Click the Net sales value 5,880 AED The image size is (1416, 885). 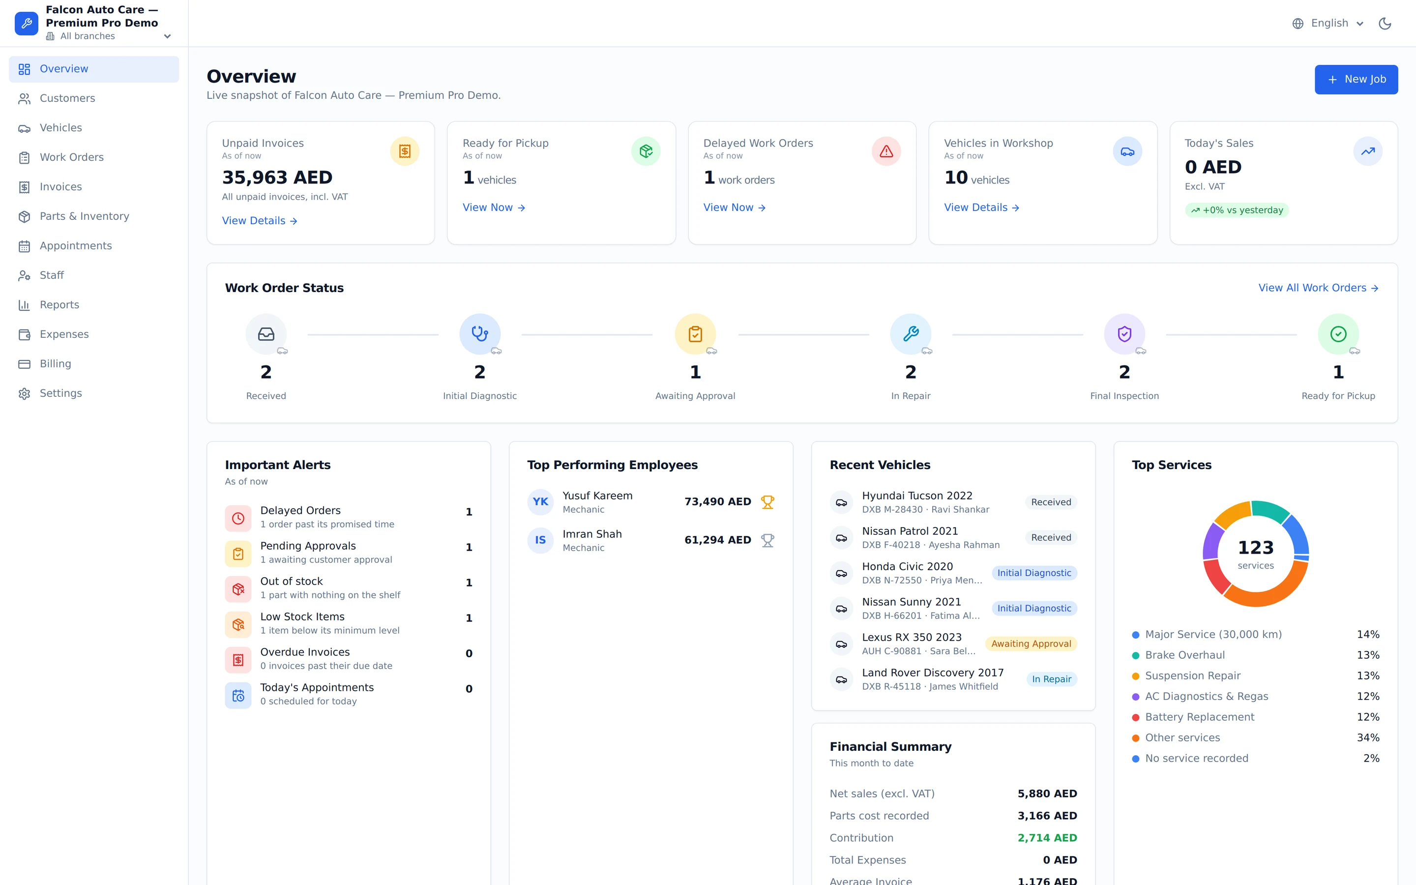click(x=1047, y=794)
